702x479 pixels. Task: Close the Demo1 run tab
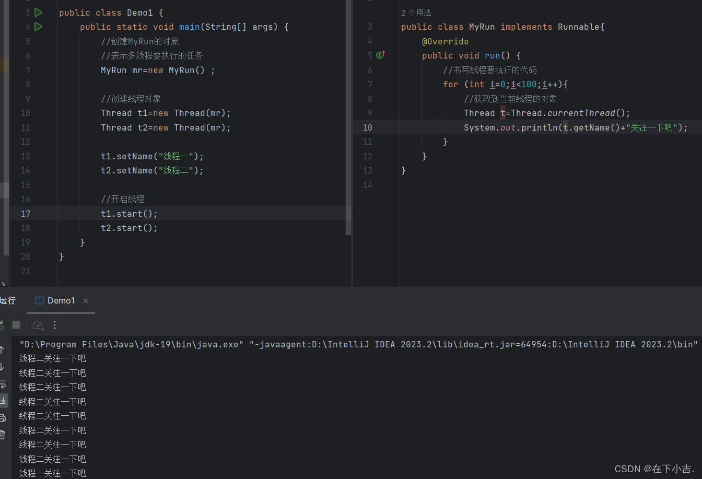[x=86, y=301]
